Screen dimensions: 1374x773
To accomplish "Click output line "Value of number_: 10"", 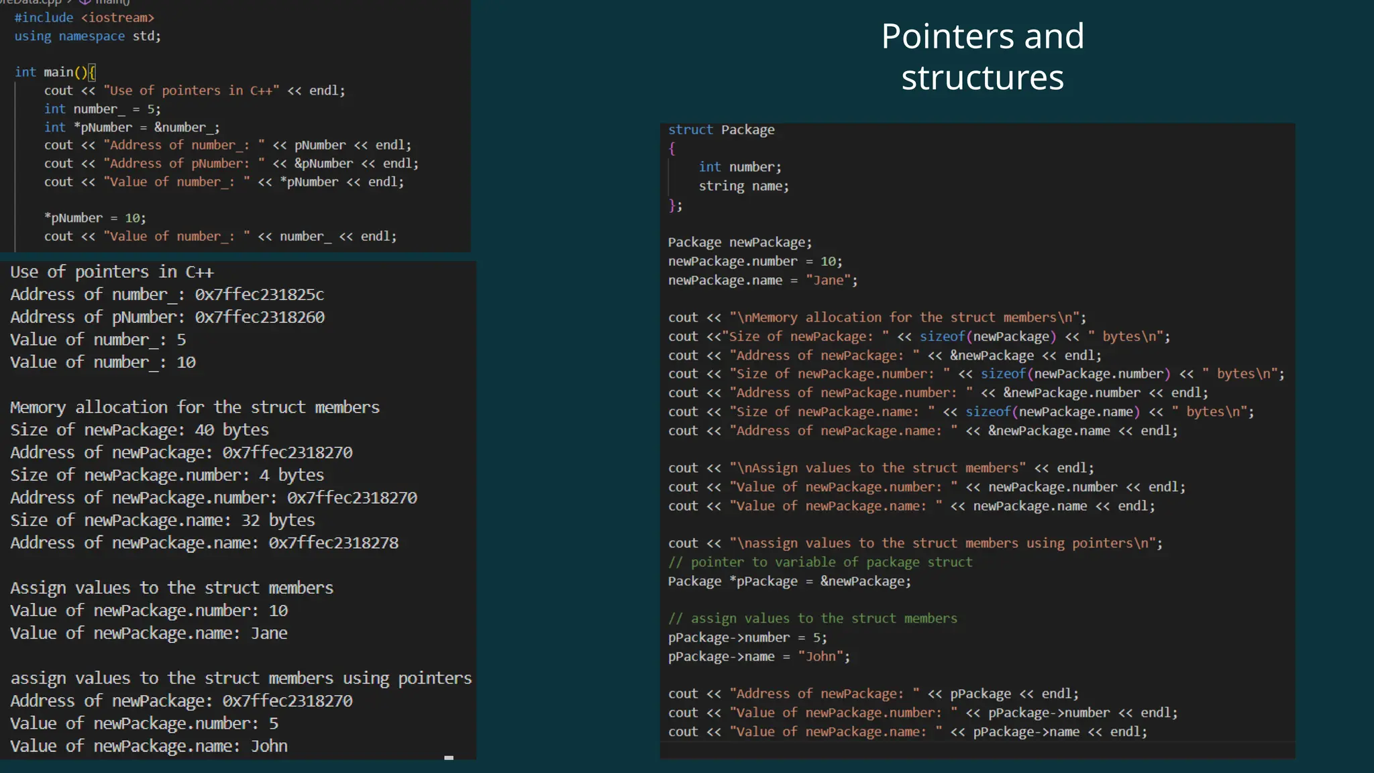I will pos(103,362).
